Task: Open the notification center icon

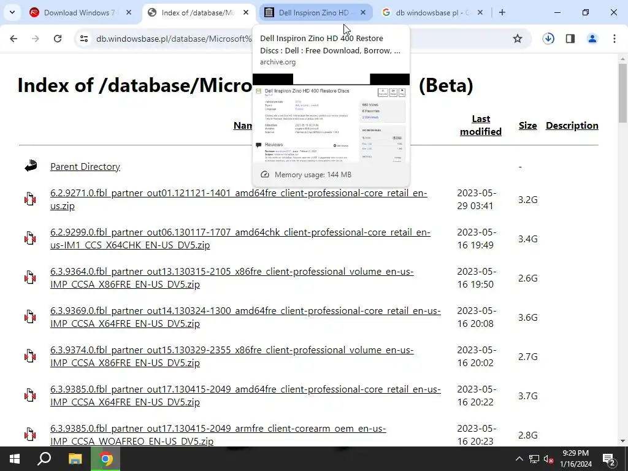Action: [x=609, y=459]
